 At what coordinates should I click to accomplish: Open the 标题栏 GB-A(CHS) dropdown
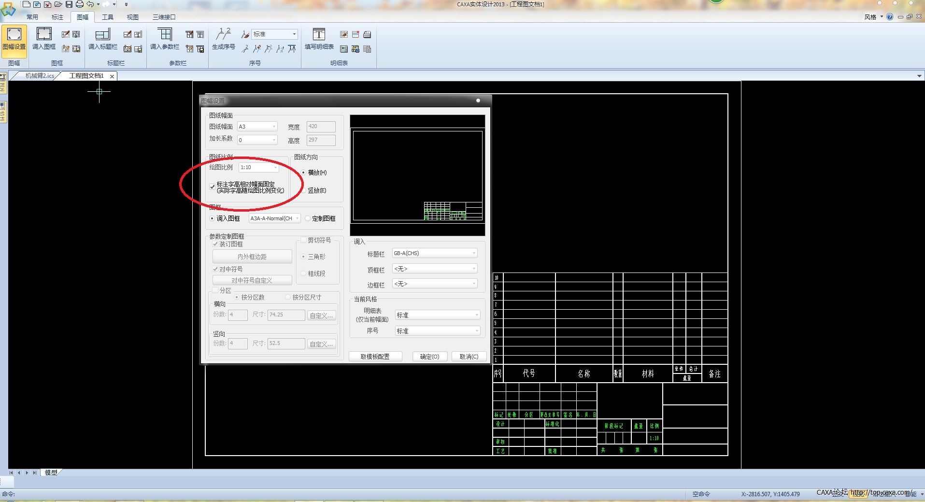435,253
